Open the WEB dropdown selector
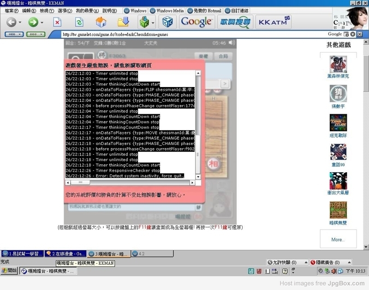Viewport: 369px width, 290px height. tap(14, 34)
